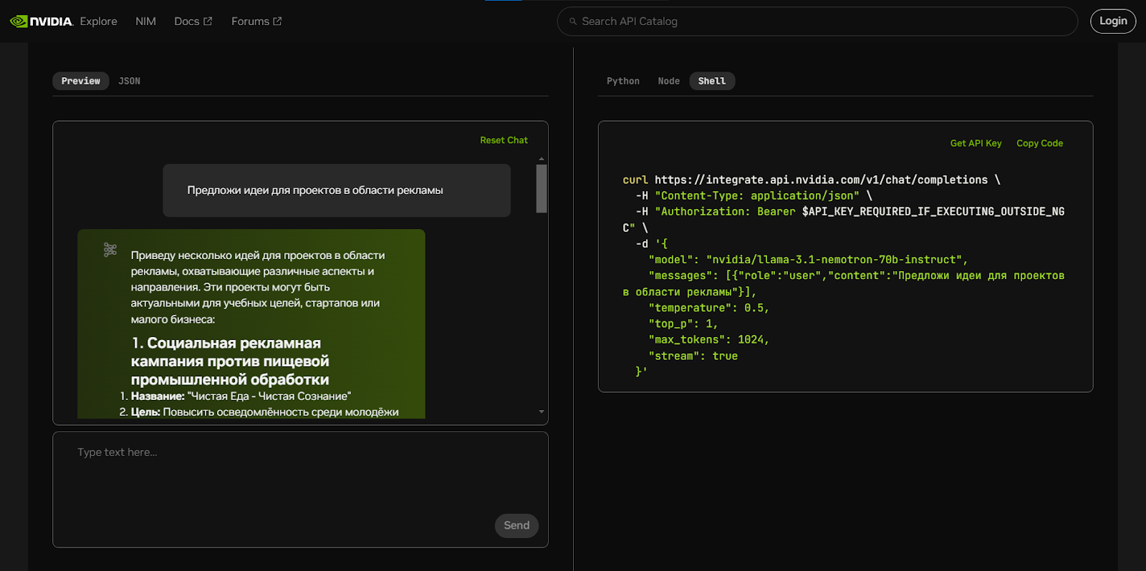Select the Node code tab
The height and width of the screenshot is (571, 1146).
(x=669, y=81)
